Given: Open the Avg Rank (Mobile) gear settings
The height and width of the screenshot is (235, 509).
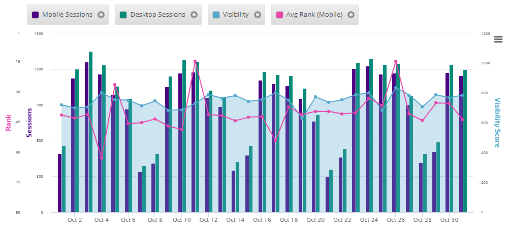Looking at the screenshot, I should [351, 15].
